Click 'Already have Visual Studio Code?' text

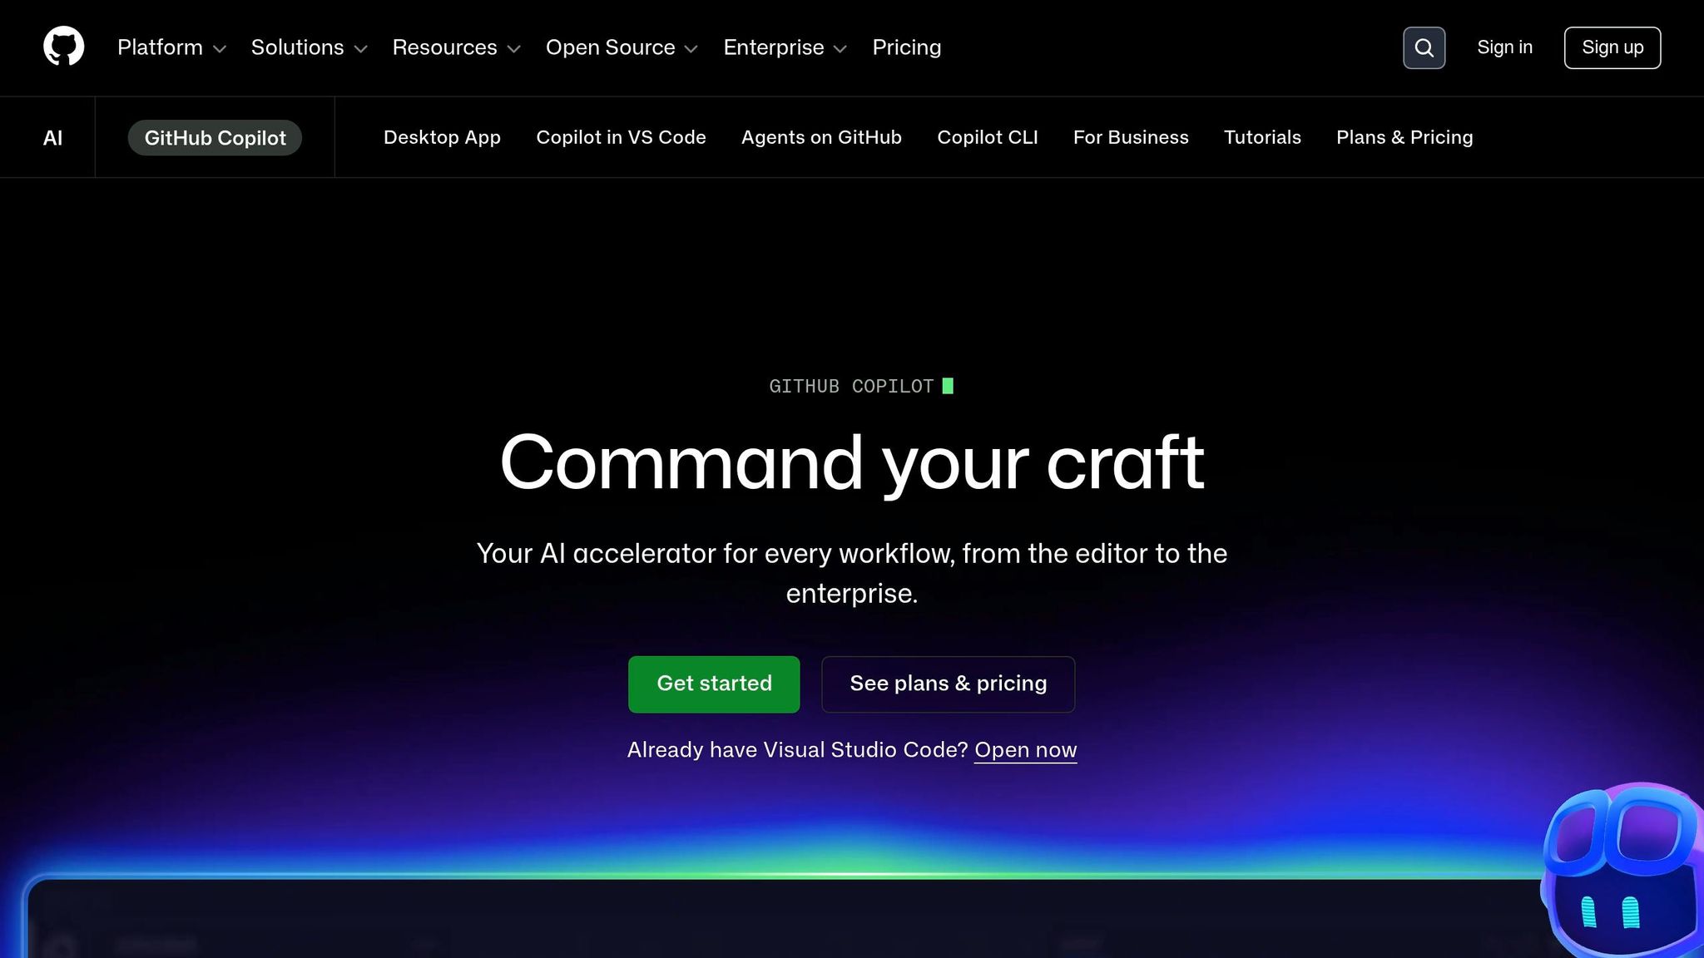797,750
